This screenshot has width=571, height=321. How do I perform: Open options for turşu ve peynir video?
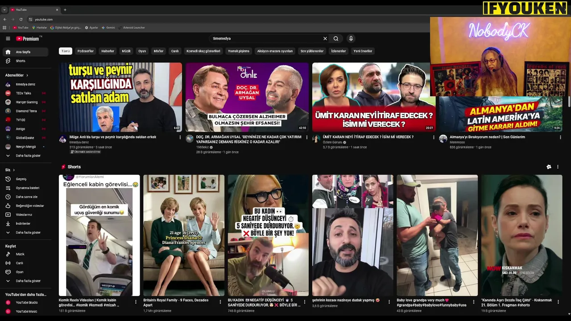pos(180,137)
